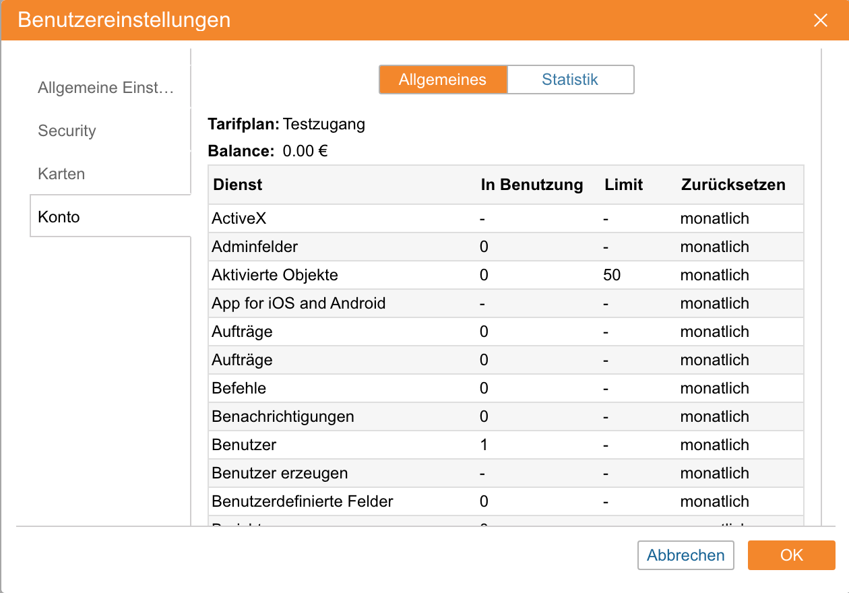
Task: Confirm settings with the OK button
Action: (x=792, y=555)
